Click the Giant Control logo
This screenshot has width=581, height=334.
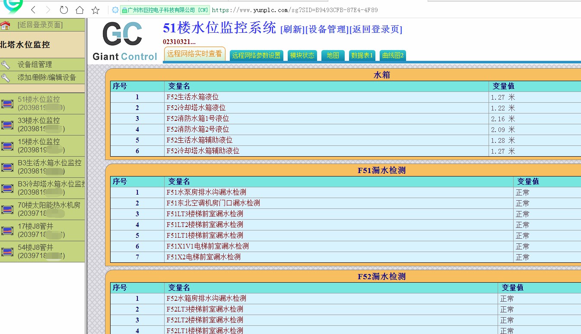click(x=125, y=41)
